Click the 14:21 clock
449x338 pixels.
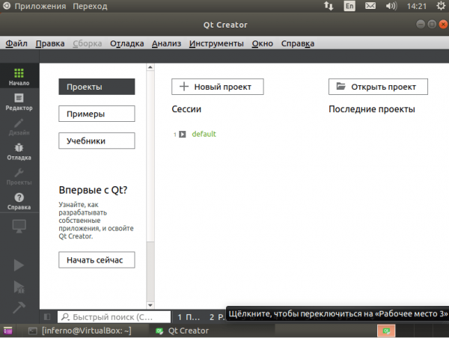[x=417, y=6]
